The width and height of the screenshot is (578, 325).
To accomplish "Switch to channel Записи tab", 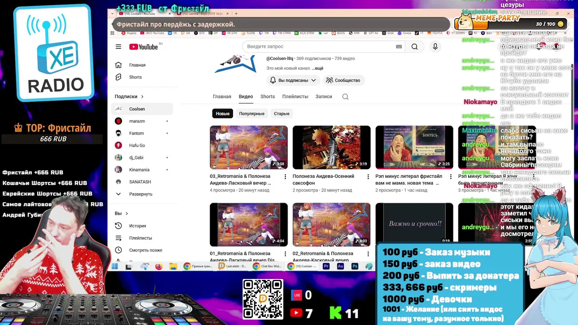I will (324, 97).
